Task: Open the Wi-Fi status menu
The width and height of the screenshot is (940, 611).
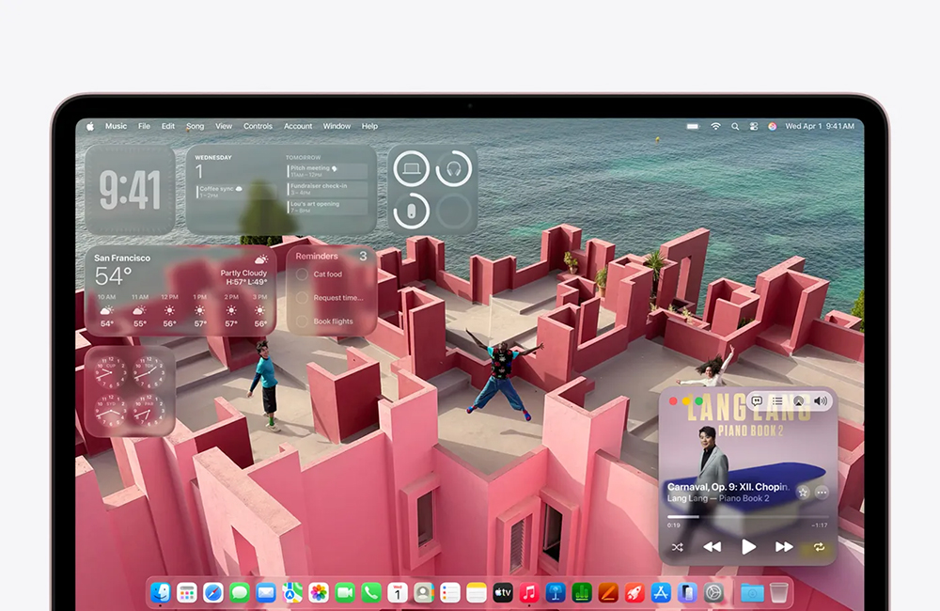Action: point(715,126)
